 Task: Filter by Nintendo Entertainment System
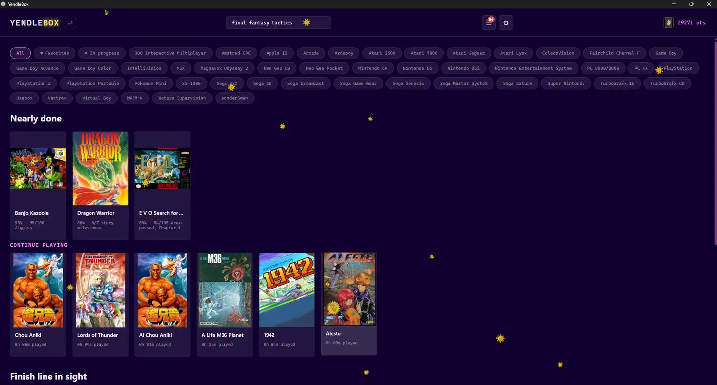[533, 68]
